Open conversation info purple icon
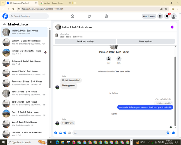 click(172, 27)
